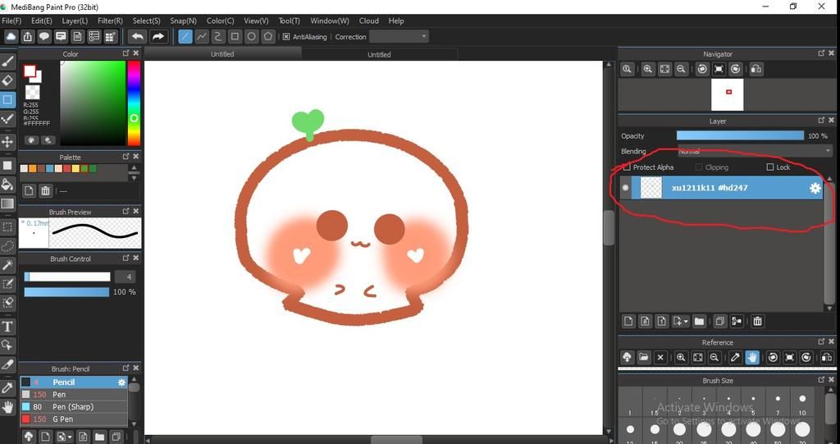The width and height of the screenshot is (840, 444).
Task: Add a new layer in Layer panel
Action: pos(628,321)
